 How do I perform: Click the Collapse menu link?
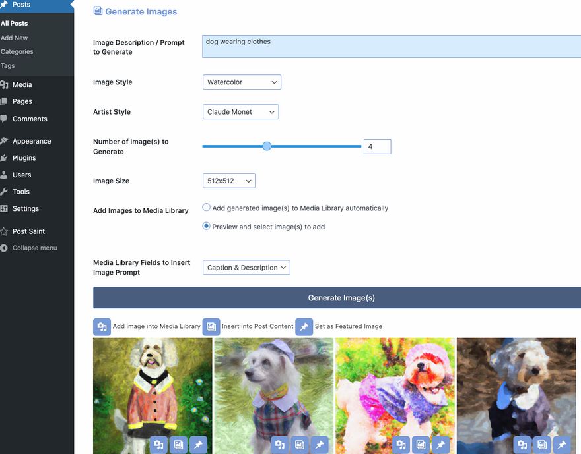(x=35, y=248)
